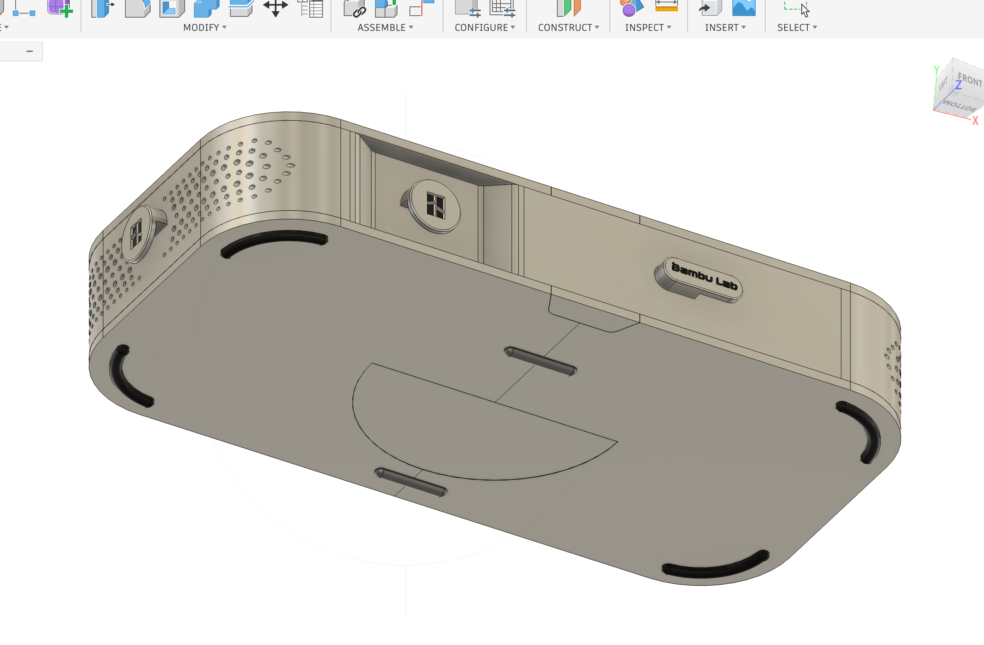984x645 pixels.
Task: Select the Fillet tool
Action: [x=138, y=8]
